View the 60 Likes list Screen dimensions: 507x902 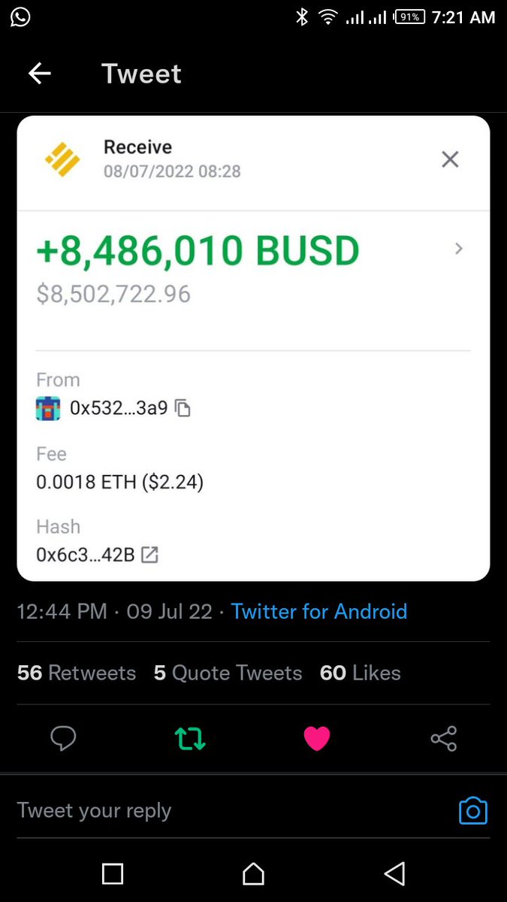(x=361, y=673)
